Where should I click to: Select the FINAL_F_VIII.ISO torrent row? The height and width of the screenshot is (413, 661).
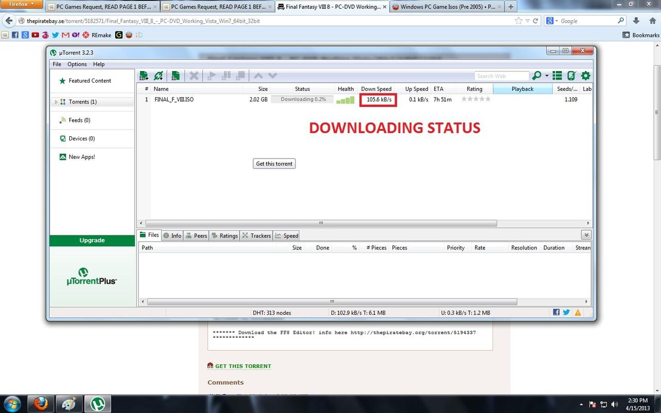[x=364, y=99]
